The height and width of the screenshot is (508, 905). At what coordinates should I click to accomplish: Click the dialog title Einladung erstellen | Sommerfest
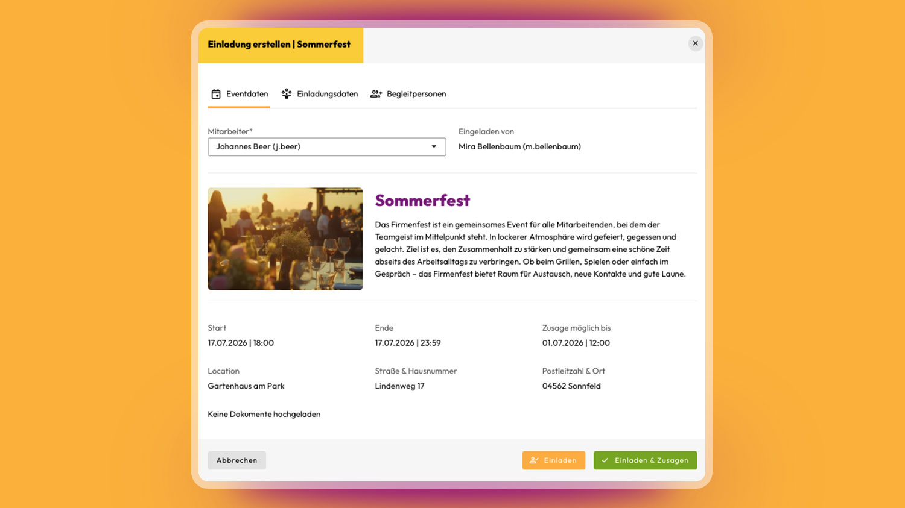pyautogui.click(x=279, y=45)
